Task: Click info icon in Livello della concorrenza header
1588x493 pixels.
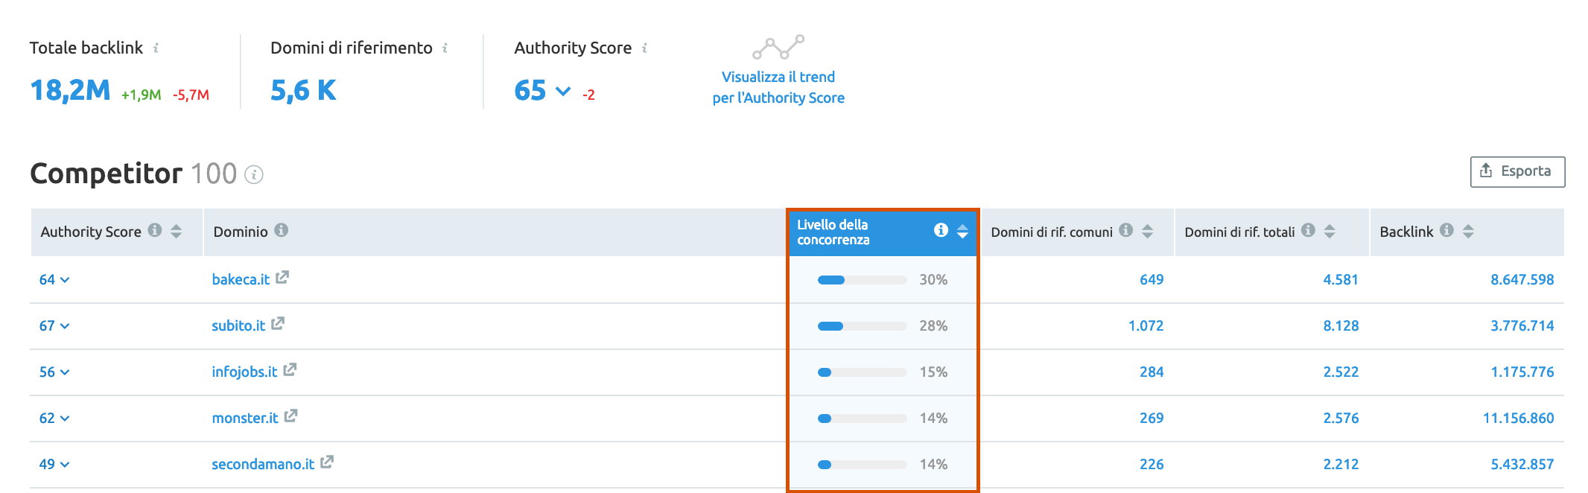Action: [941, 230]
